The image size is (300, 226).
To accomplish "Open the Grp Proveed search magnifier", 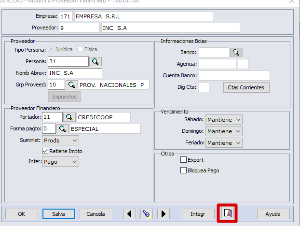I will tap(71, 85).
